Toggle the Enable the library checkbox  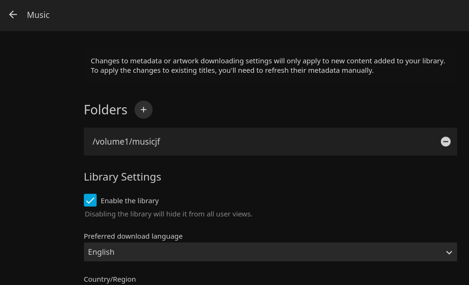tap(90, 200)
